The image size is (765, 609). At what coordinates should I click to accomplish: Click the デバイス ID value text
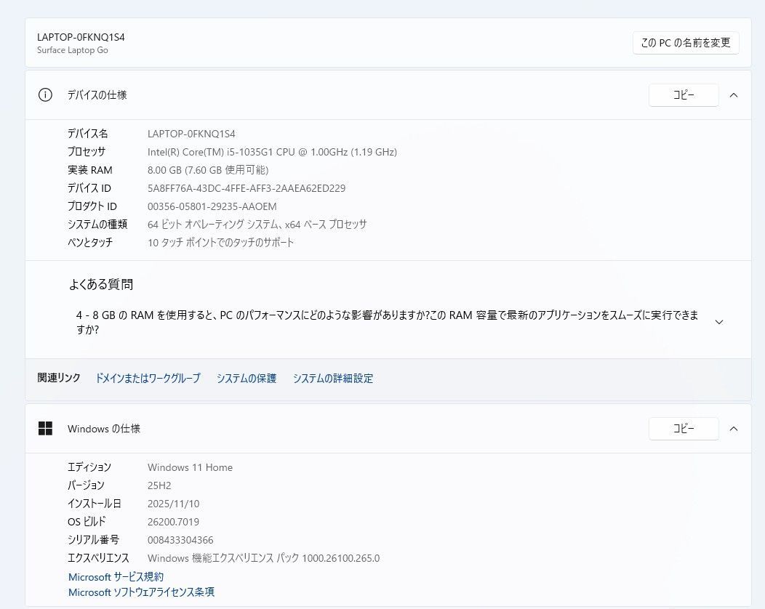[246, 188]
